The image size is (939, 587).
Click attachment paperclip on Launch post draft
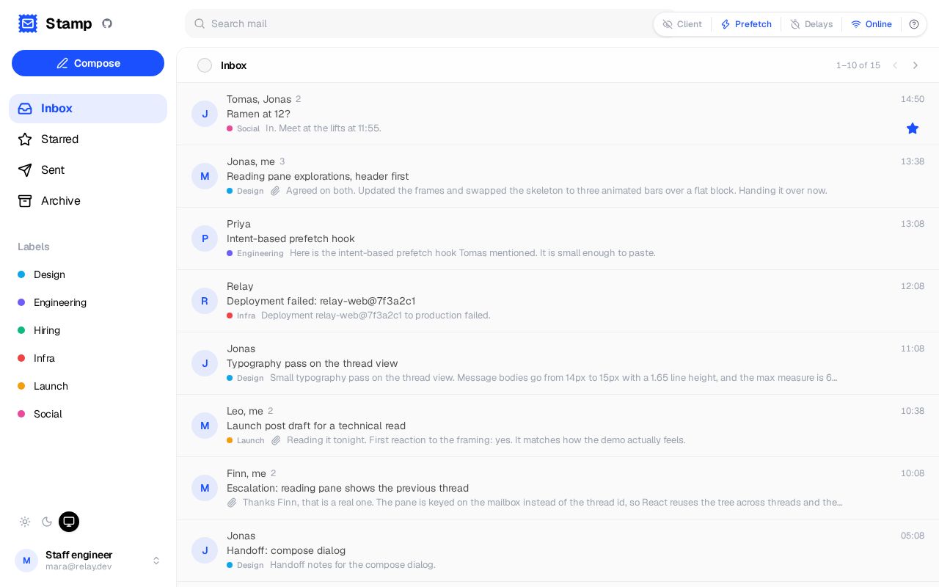click(x=276, y=440)
